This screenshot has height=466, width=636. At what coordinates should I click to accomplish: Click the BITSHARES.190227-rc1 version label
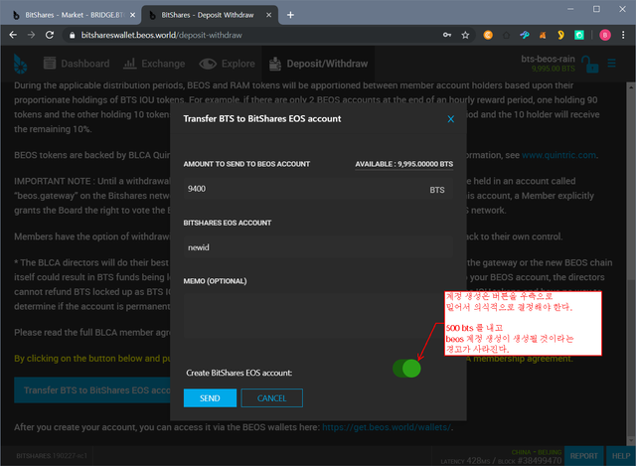pos(52,456)
